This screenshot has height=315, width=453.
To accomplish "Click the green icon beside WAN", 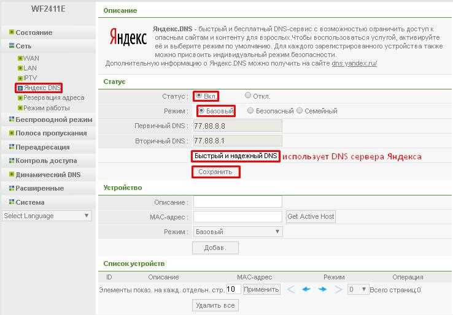I will coord(20,59).
